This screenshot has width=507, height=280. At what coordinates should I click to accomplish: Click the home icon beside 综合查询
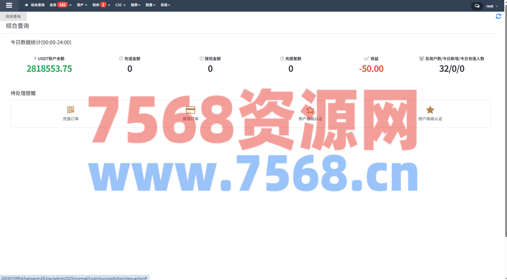pyautogui.click(x=26, y=5)
